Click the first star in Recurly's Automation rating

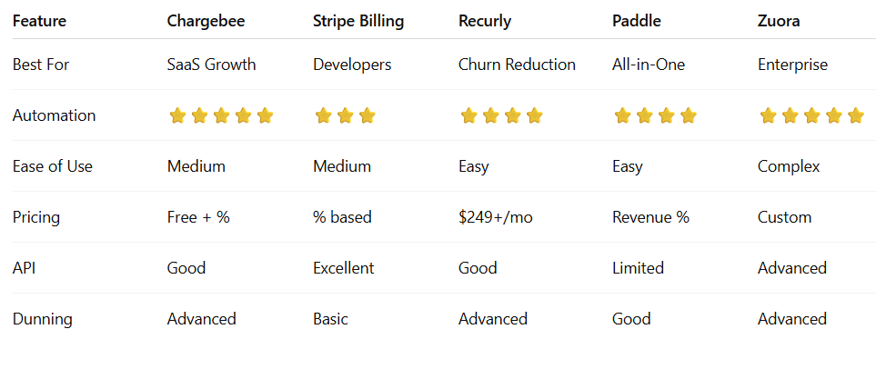click(x=468, y=115)
